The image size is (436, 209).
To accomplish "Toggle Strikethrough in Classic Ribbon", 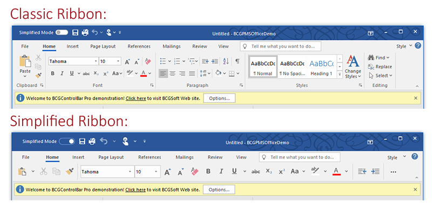I will coord(86,74).
